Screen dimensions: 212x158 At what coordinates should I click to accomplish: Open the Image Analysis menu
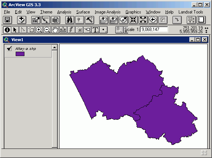pyautogui.click(x=108, y=12)
